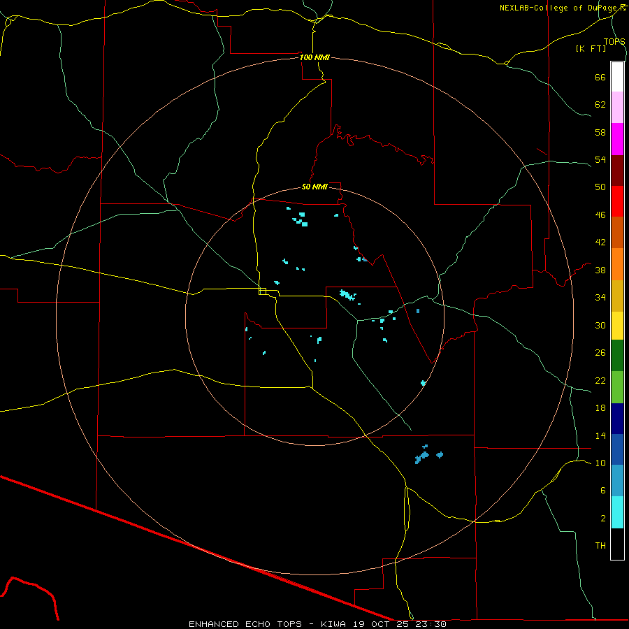Click the legend value '22'
The width and height of the screenshot is (629, 629).
600,380
